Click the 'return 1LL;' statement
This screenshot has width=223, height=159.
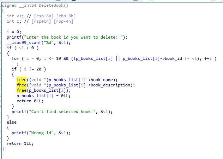click(20, 143)
